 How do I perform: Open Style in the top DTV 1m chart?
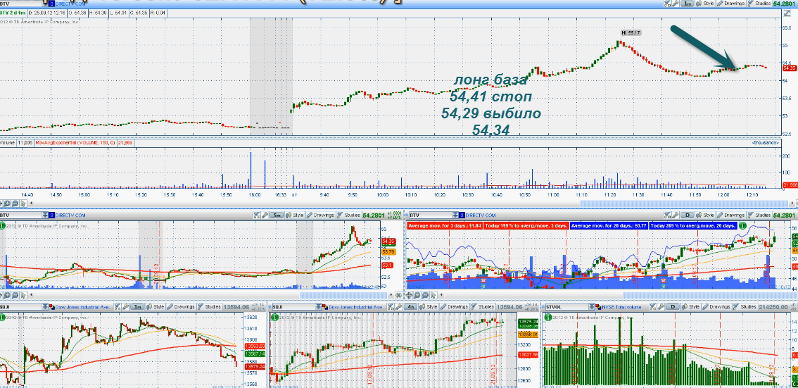click(x=705, y=3)
